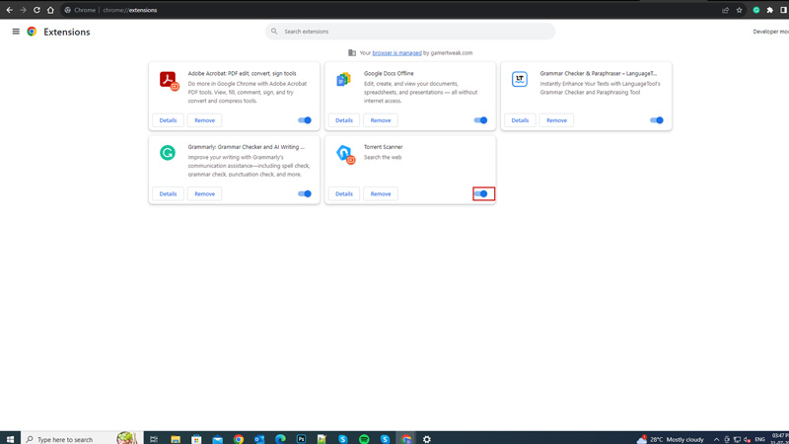
Task: Click the 'Developer mode' label
Action: [770, 32]
